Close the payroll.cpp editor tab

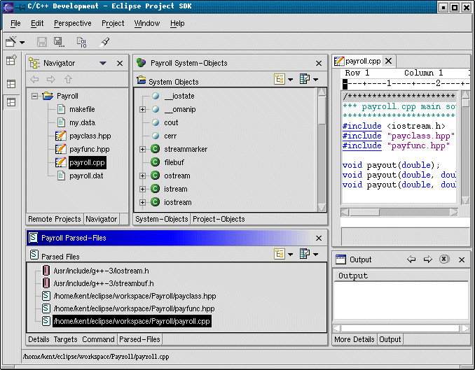click(x=389, y=62)
